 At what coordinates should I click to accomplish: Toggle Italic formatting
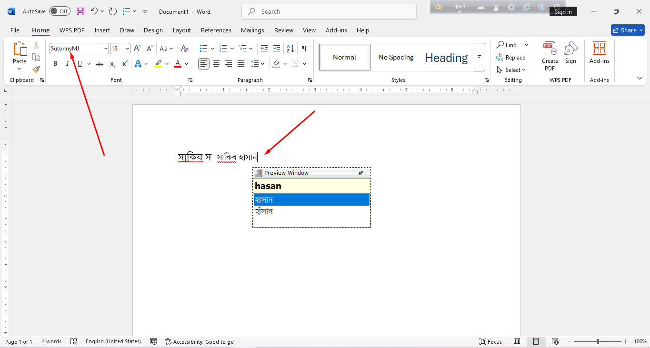[x=68, y=64]
